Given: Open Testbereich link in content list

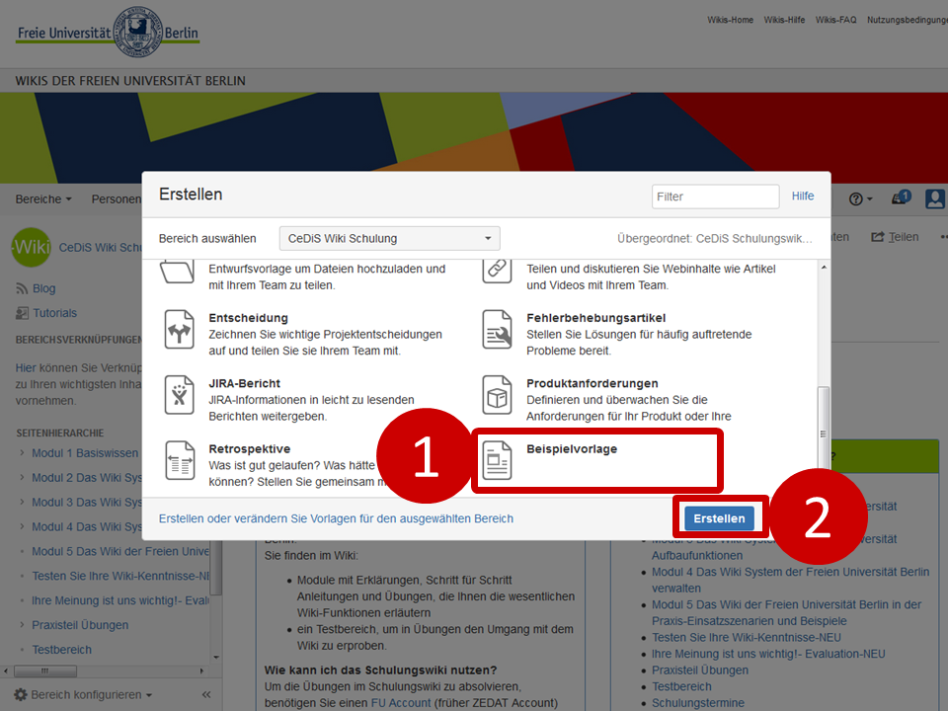Looking at the screenshot, I should click(681, 686).
